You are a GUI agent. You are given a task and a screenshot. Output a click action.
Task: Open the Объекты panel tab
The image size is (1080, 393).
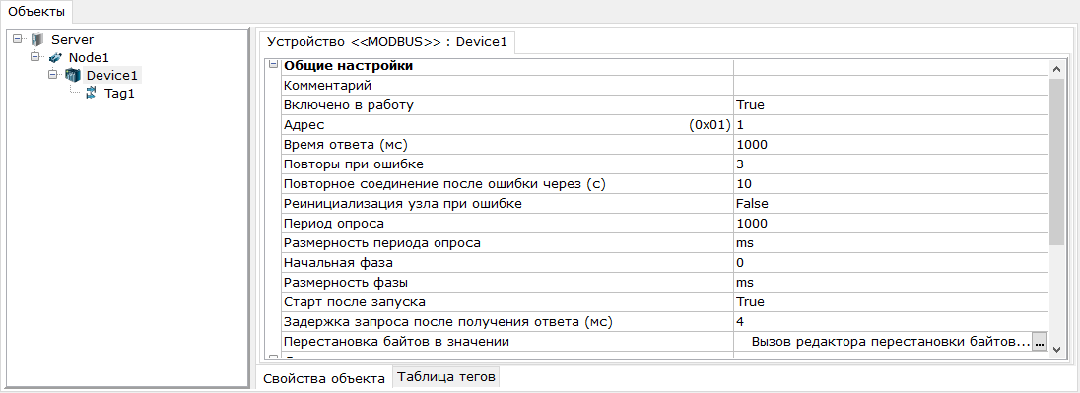click(x=35, y=11)
